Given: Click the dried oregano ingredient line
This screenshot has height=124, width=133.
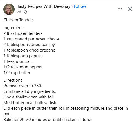Looking at the screenshot, I should (x=30, y=50).
